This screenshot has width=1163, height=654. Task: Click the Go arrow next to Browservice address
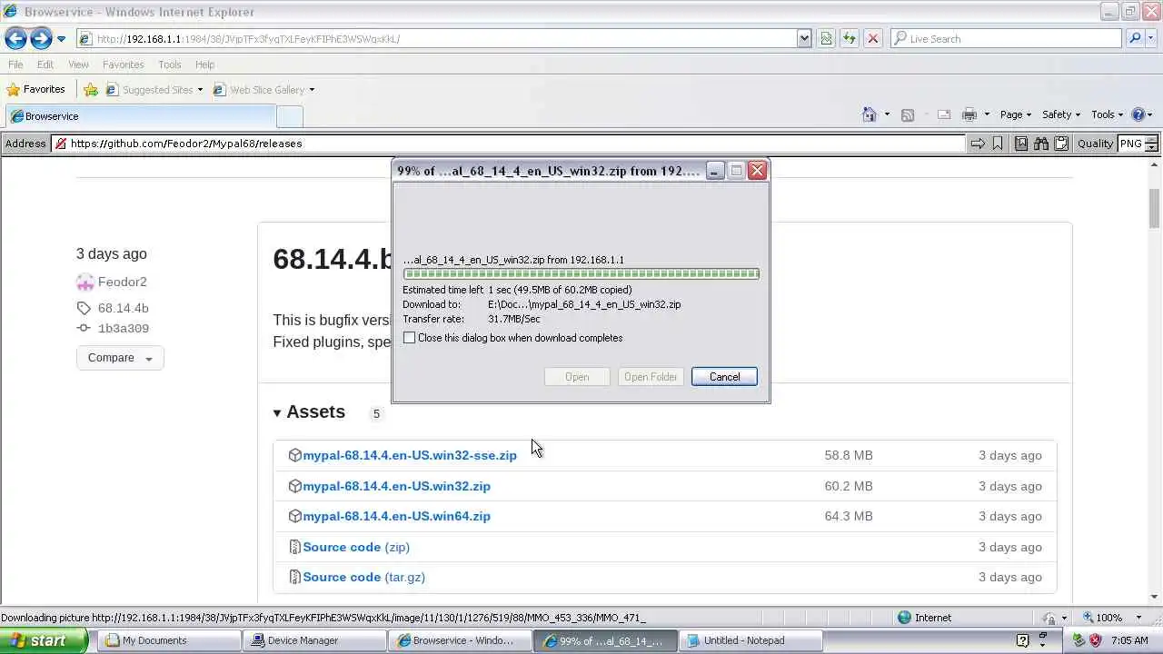click(978, 144)
